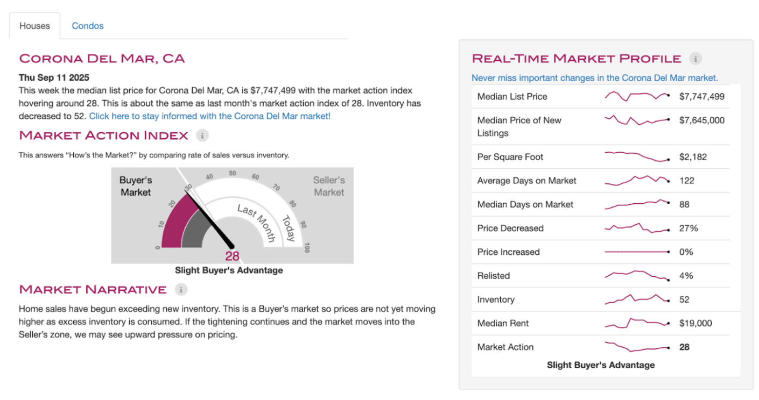Click the Price Increased flat sparkline

tap(637, 252)
